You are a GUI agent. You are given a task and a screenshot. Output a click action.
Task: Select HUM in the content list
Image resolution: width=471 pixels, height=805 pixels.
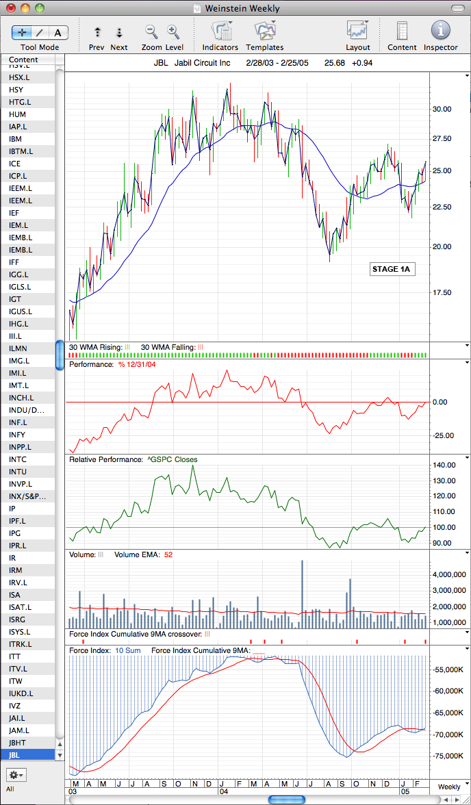click(x=27, y=114)
